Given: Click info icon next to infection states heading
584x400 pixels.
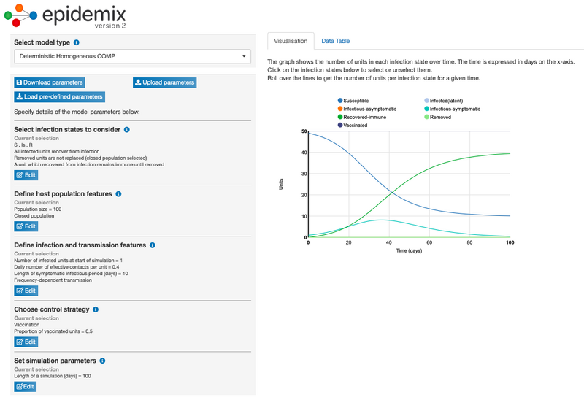Looking at the screenshot, I should (x=127, y=129).
